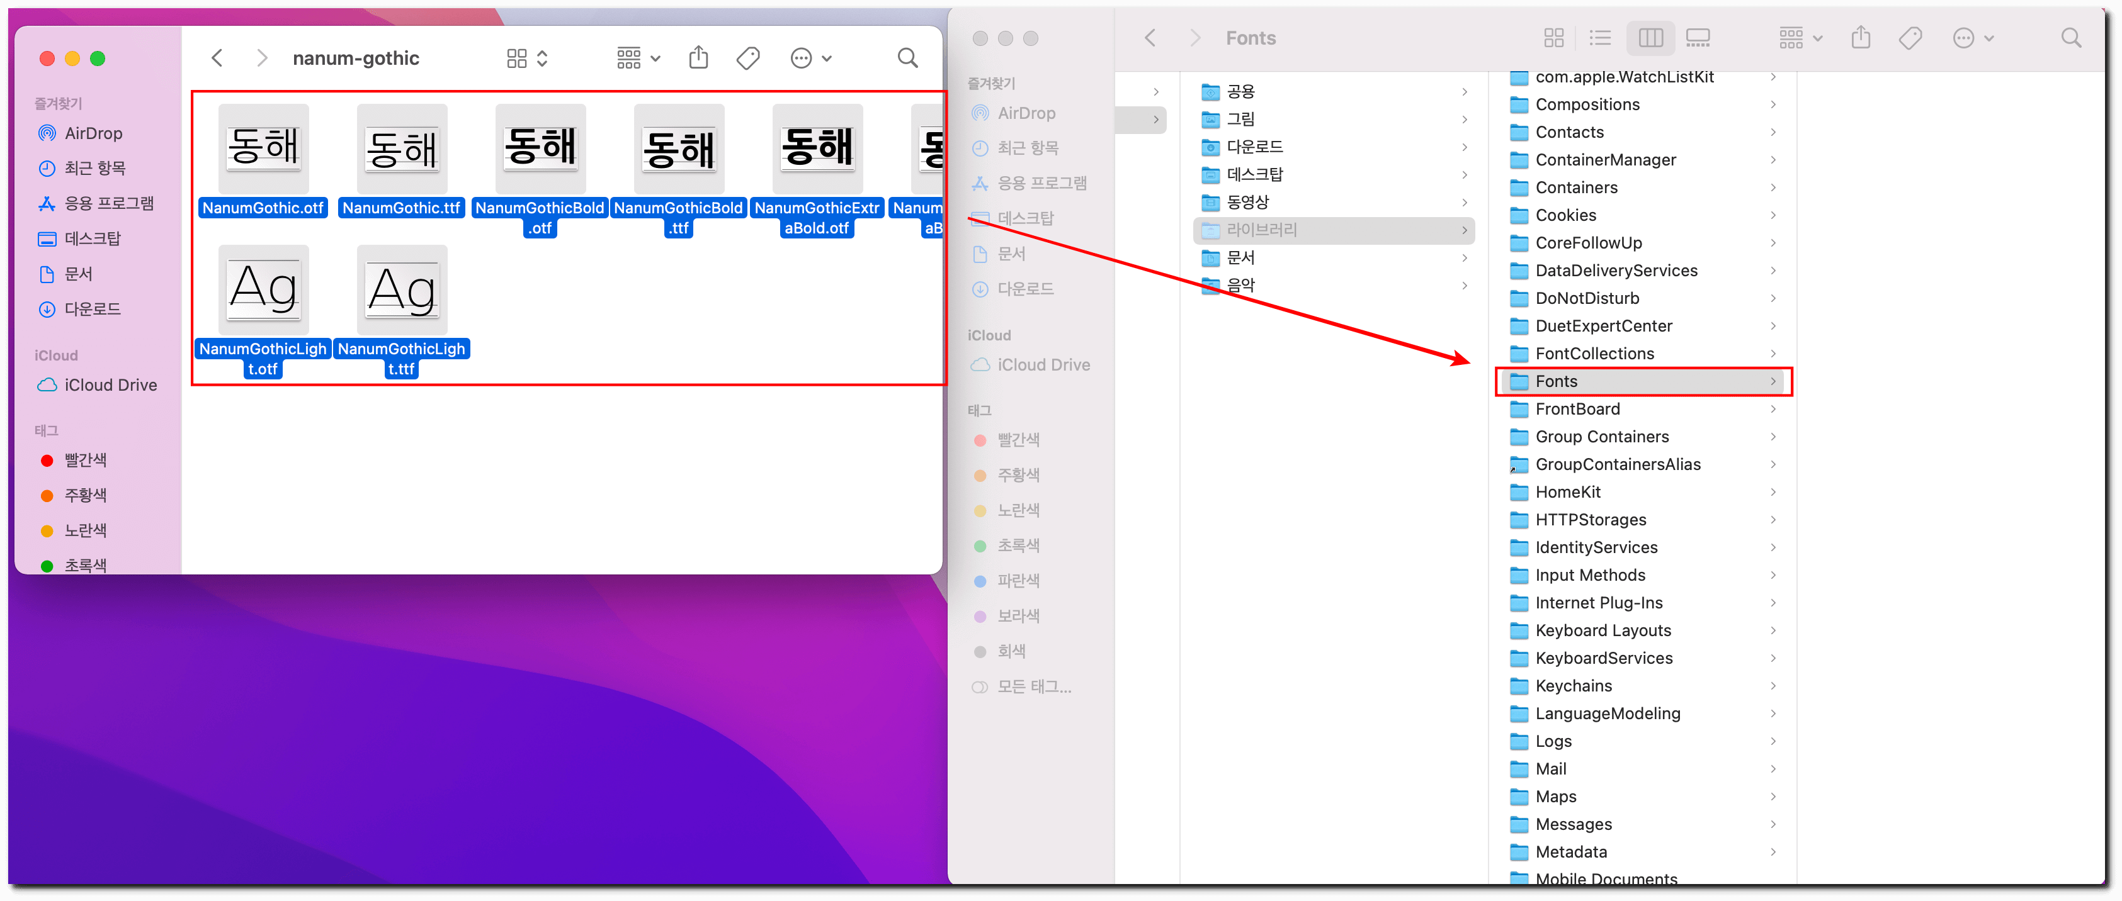Change icon view mode in nanum-gothic window
2122x901 pixels.
click(x=526, y=58)
